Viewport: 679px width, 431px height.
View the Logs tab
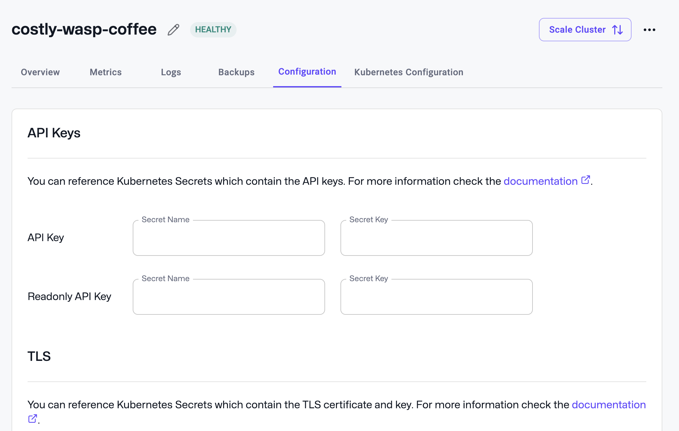(171, 72)
